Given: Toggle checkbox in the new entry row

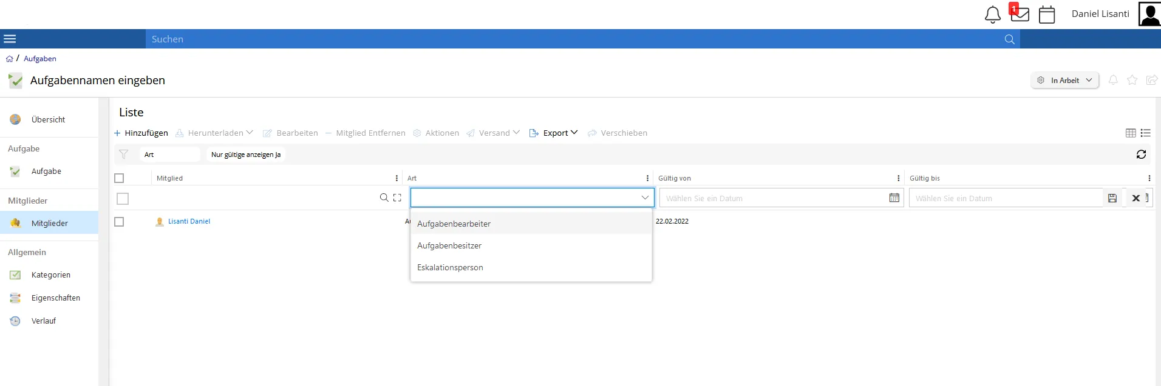Looking at the screenshot, I should pos(123,199).
